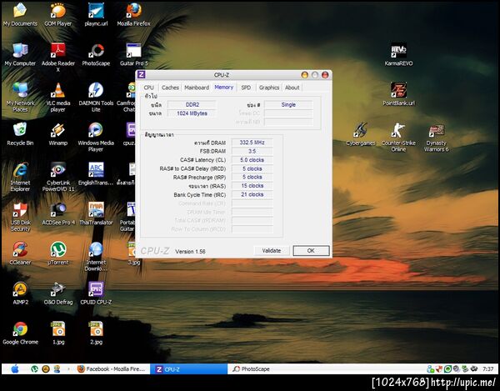The width and height of the screenshot is (500, 391).
Task: Open O&O Defrag shortcut
Action: pos(58,293)
